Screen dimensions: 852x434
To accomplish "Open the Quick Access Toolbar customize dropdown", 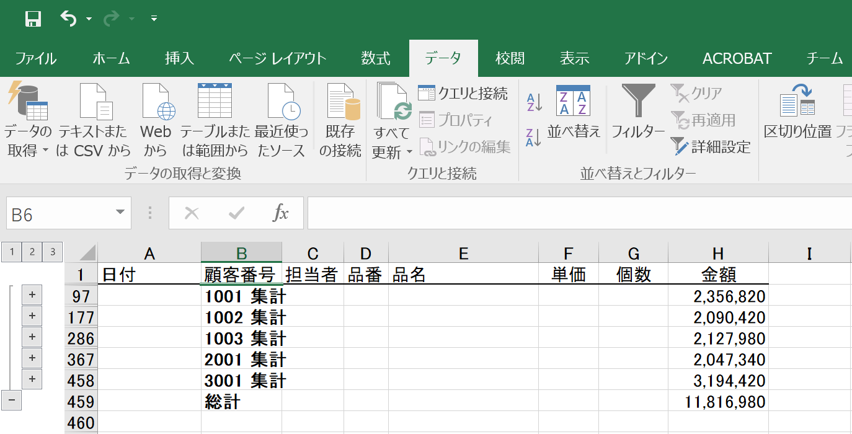I will pos(154,19).
